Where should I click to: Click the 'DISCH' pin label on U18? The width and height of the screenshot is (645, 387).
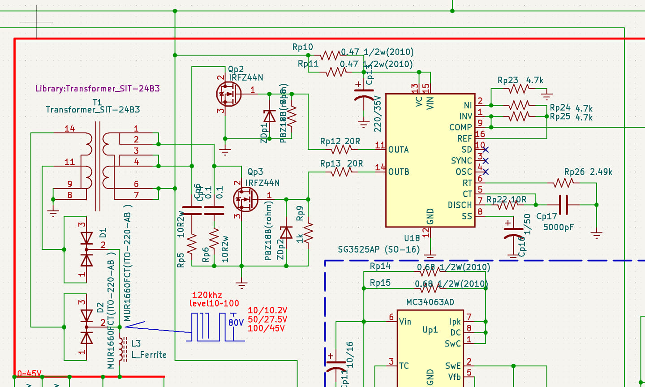click(x=460, y=205)
